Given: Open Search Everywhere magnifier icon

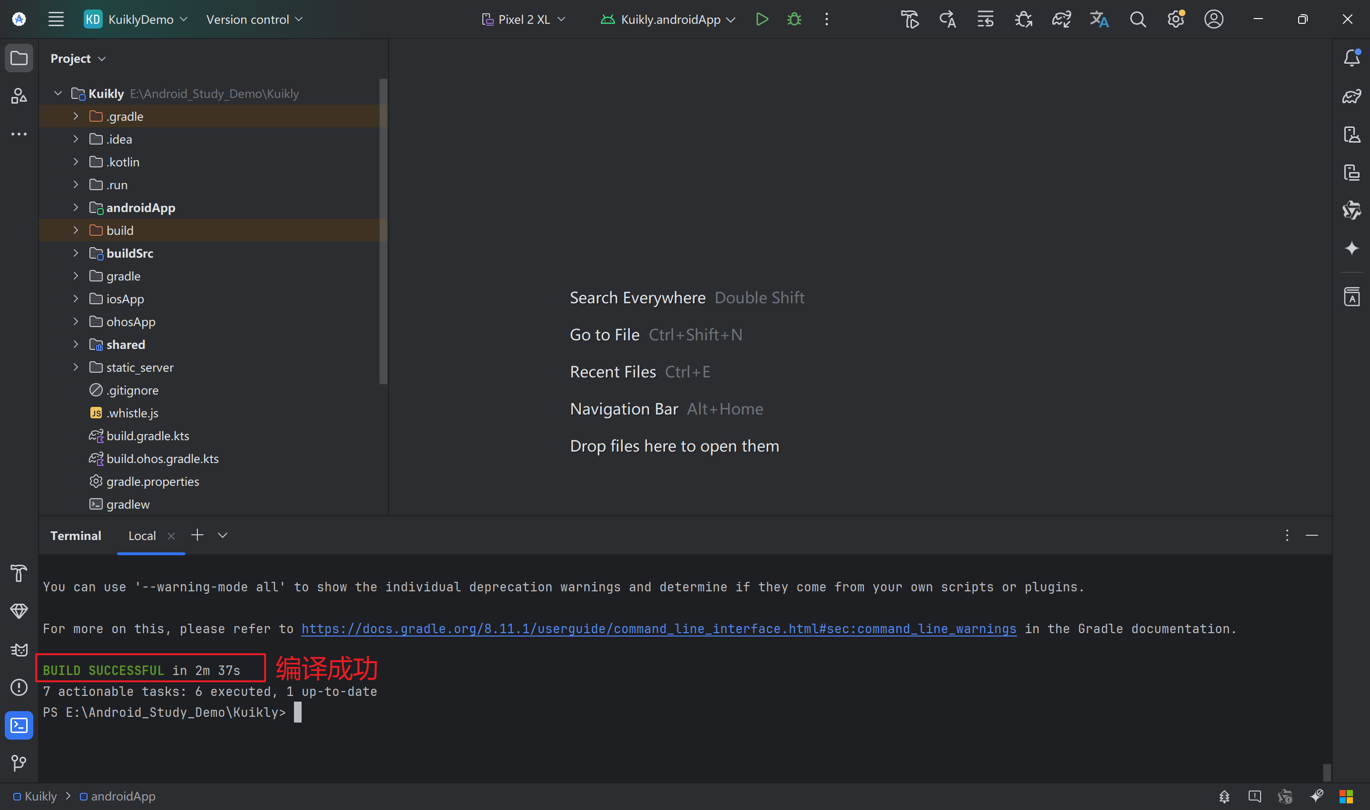Looking at the screenshot, I should (1137, 19).
